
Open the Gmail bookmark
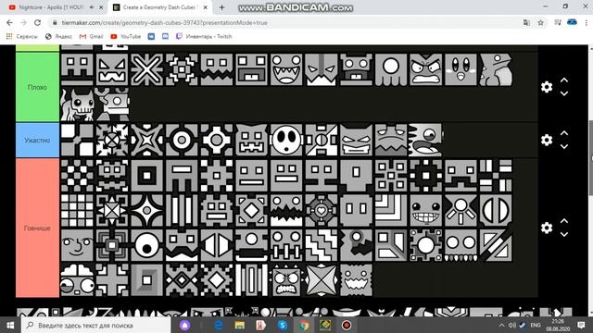point(91,36)
